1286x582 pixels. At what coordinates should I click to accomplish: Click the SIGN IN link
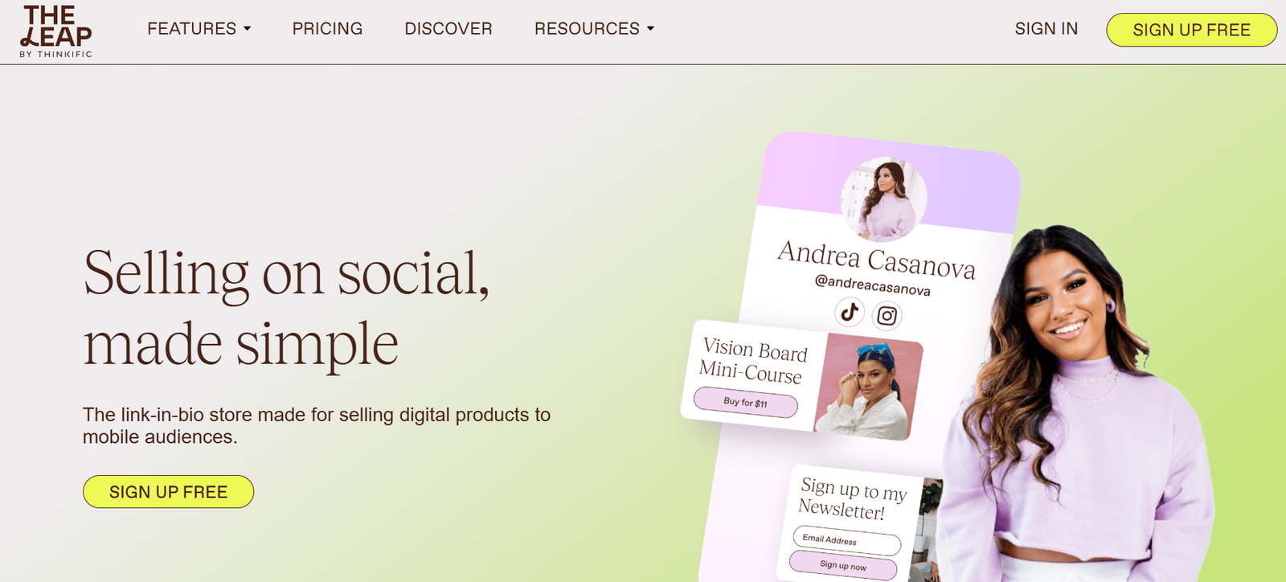click(1046, 29)
